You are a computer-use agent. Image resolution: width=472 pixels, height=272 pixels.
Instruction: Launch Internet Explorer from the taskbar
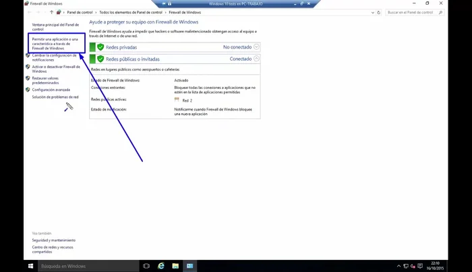click(x=161, y=266)
